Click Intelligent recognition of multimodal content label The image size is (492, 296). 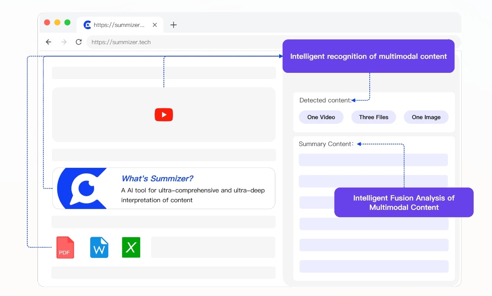(x=369, y=56)
